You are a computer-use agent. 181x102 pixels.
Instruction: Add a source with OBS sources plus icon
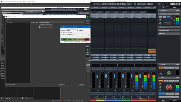(x=18, y=98)
